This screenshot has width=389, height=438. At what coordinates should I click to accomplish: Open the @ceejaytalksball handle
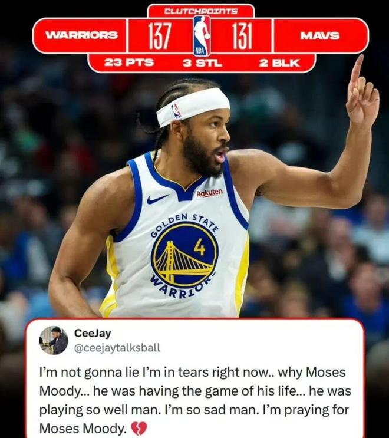[x=117, y=348]
